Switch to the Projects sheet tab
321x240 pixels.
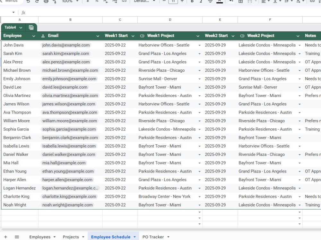71,237
